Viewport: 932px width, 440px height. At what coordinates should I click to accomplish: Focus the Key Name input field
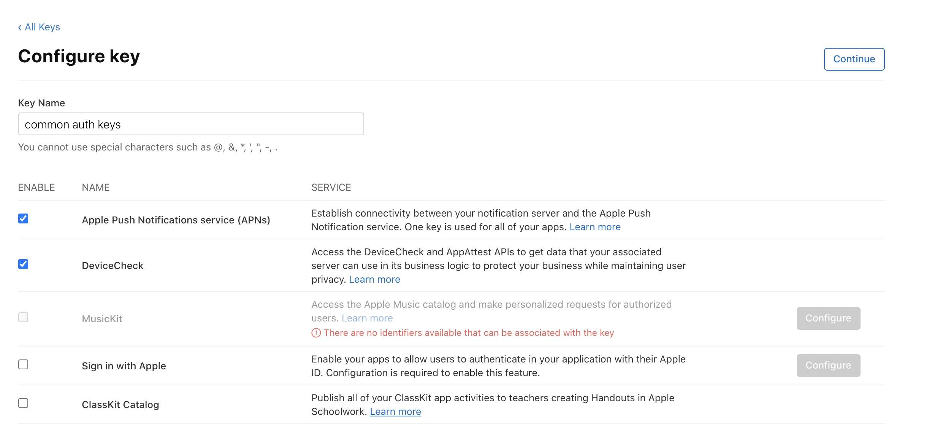click(191, 124)
